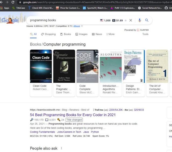Open the Apps bookmarks shortcut
Screen dimensions: 172x152
(x=5, y=8)
